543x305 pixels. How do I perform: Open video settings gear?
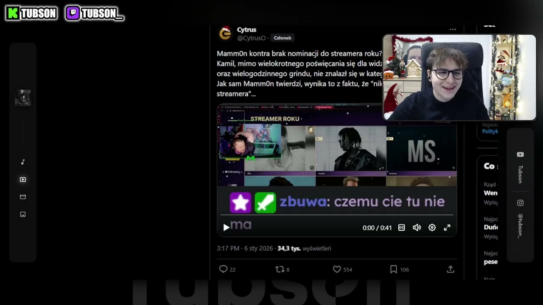click(x=432, y=227)
